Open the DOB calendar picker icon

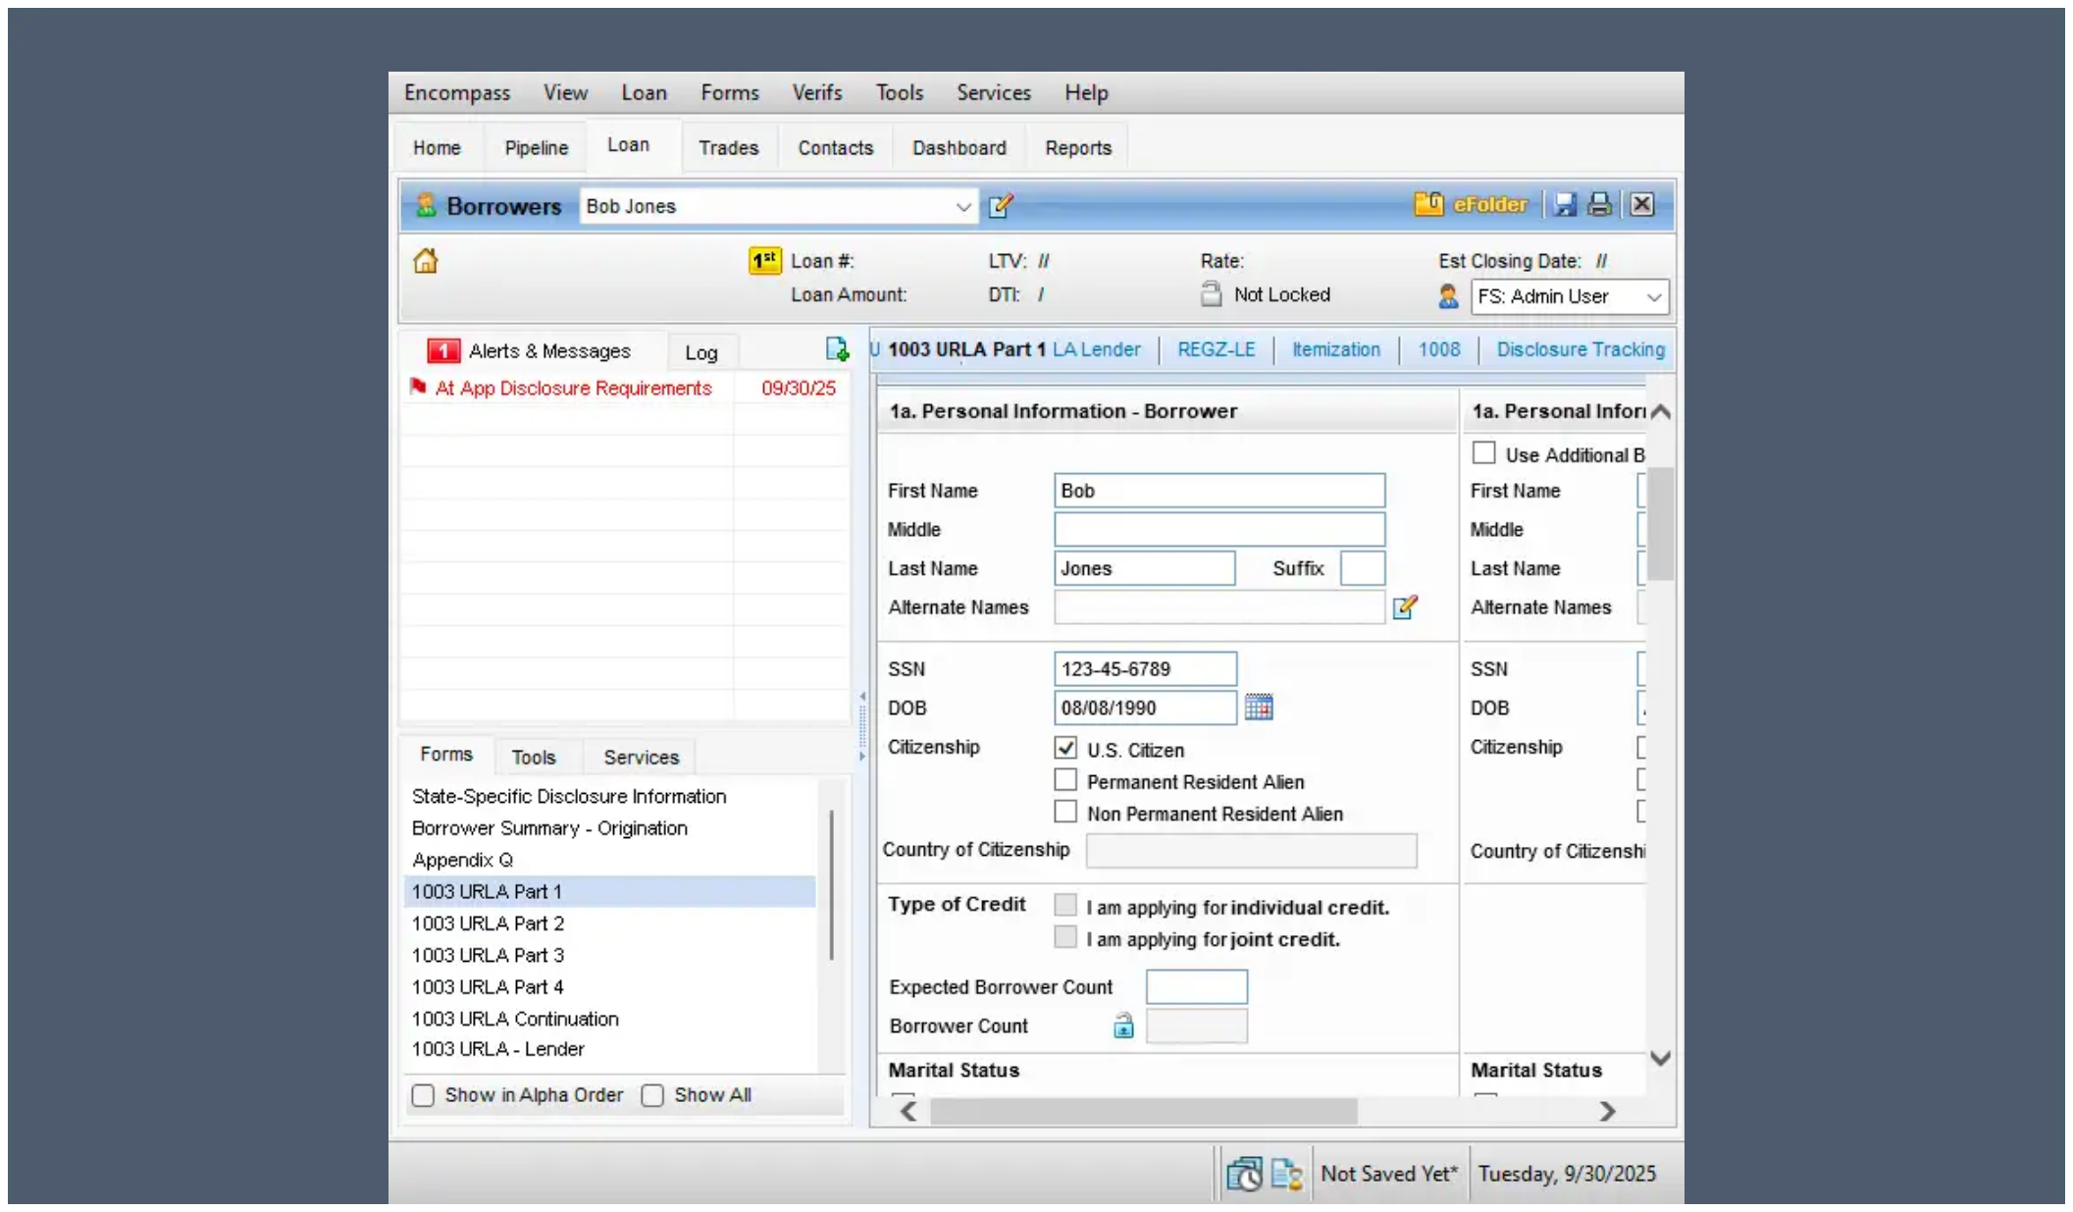[x=1258, y=708]
